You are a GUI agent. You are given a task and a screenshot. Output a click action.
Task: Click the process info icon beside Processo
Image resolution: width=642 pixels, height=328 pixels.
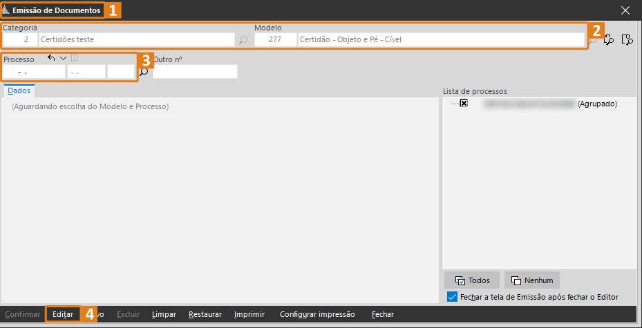pyautogui.click(x=74, y=58)
